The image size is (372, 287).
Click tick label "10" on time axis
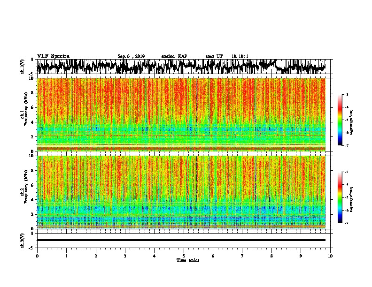pyautogui.click(x=330, y=256)
